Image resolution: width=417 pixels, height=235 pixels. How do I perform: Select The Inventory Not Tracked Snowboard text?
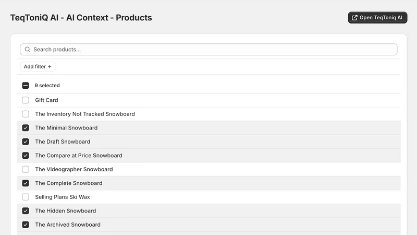85,114
